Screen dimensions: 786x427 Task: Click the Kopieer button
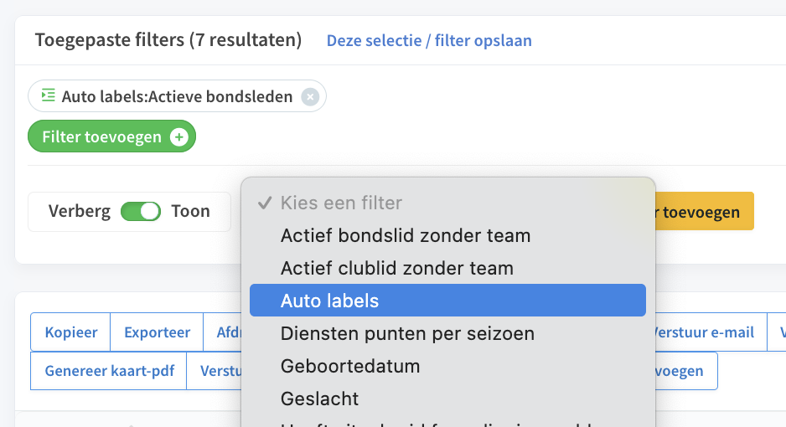70,332
